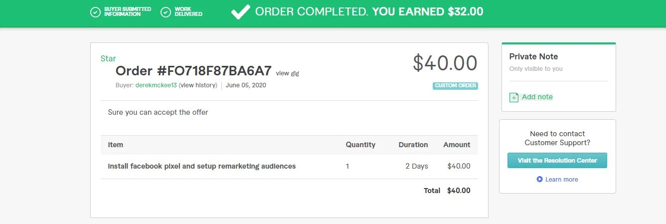Click the Add note plus icon
This screenshot has height=224, width=666.
point(514,97)
